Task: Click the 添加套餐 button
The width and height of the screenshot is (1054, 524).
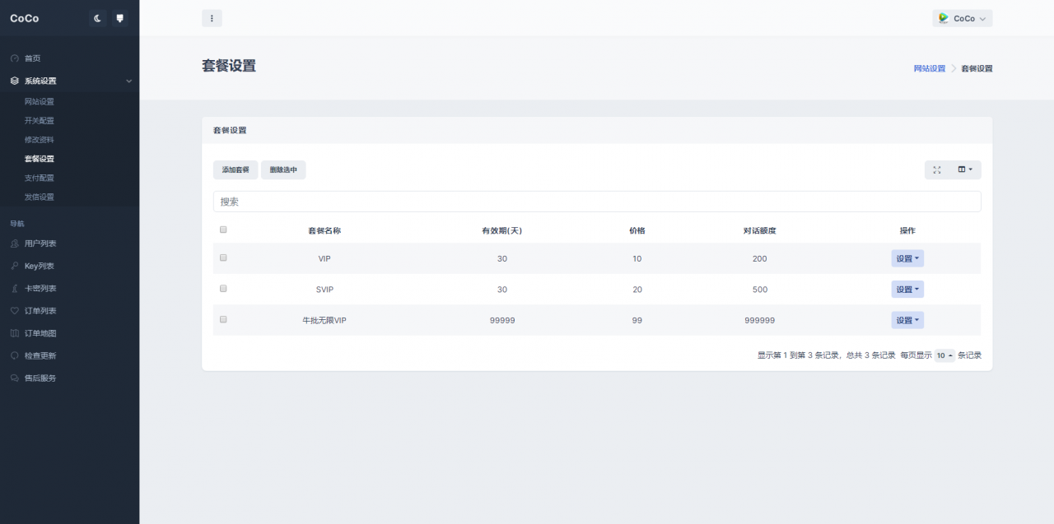Action: (x=236, y=169)
